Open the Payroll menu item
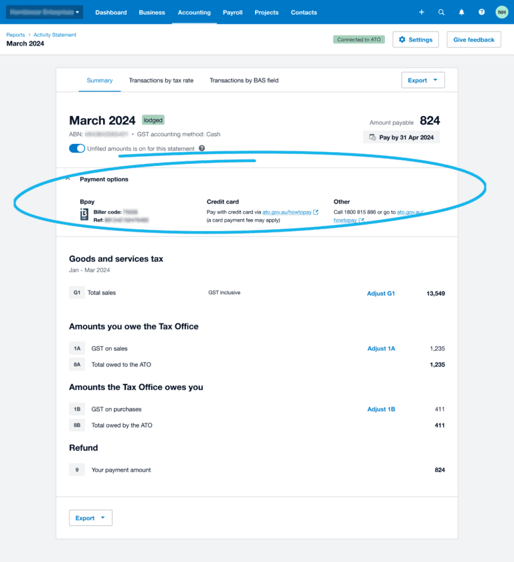This screenshot has width=514, height=562. point(232,12)
